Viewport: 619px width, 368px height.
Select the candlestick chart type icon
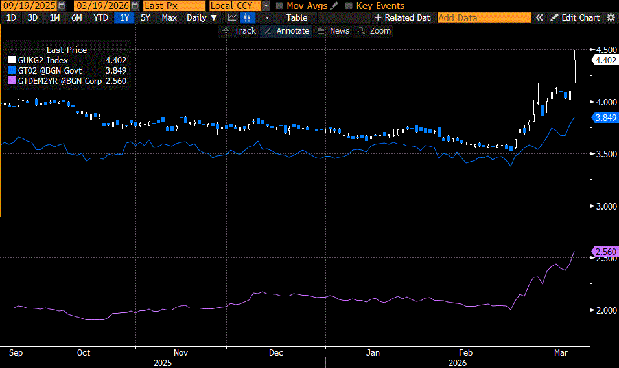[247, 17]
